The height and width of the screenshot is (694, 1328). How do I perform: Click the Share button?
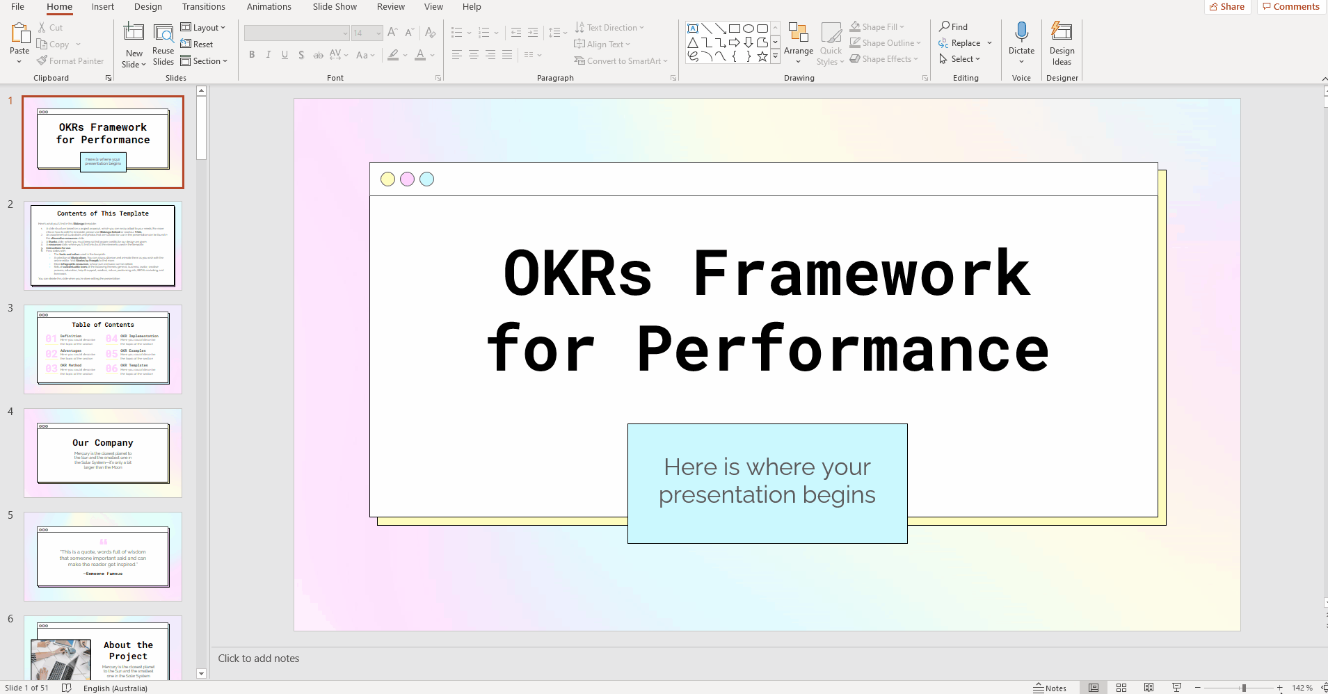[1226, 6]
